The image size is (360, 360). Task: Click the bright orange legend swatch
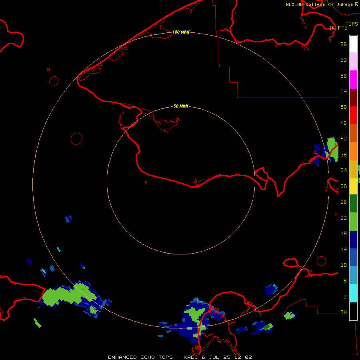coord(353,151)
